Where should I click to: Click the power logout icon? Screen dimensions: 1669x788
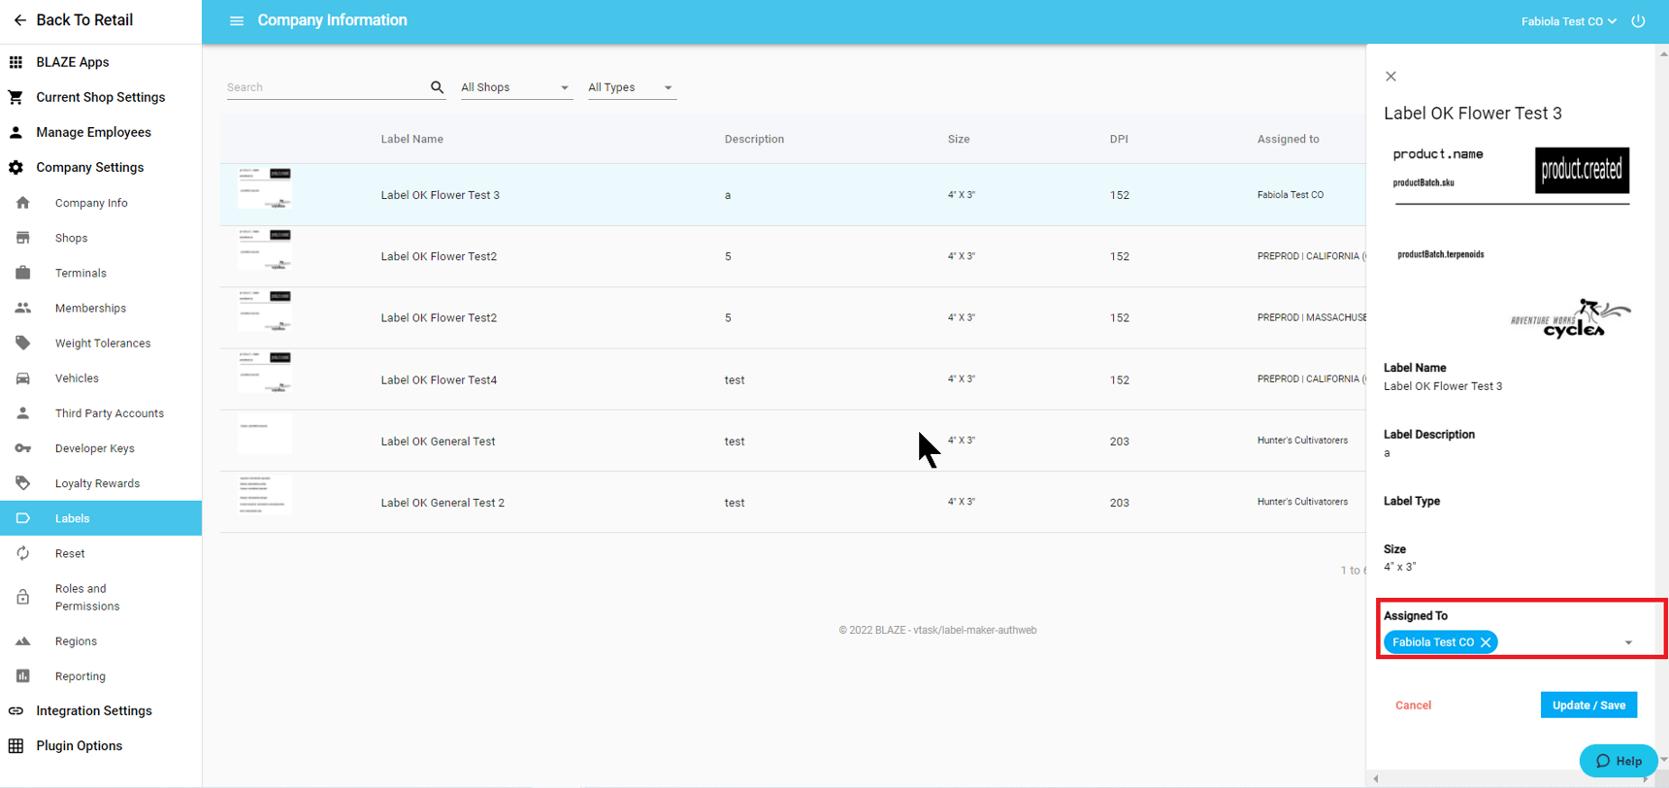pyautogui.click(x=1638, y=20)
